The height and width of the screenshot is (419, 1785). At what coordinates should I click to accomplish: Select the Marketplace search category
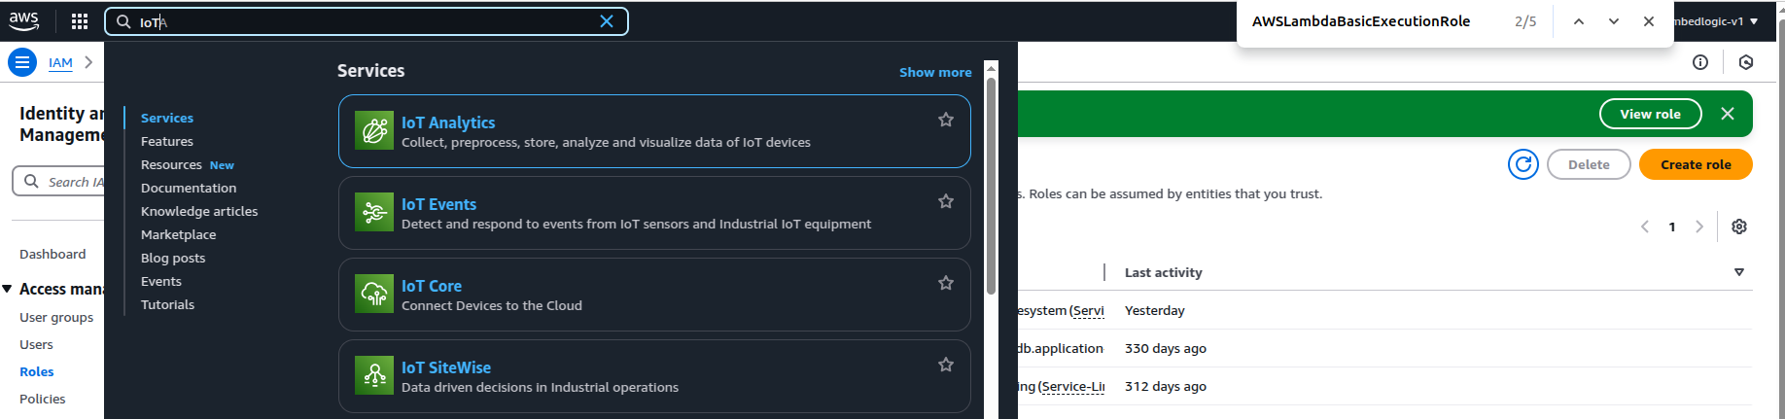(178, 234)
